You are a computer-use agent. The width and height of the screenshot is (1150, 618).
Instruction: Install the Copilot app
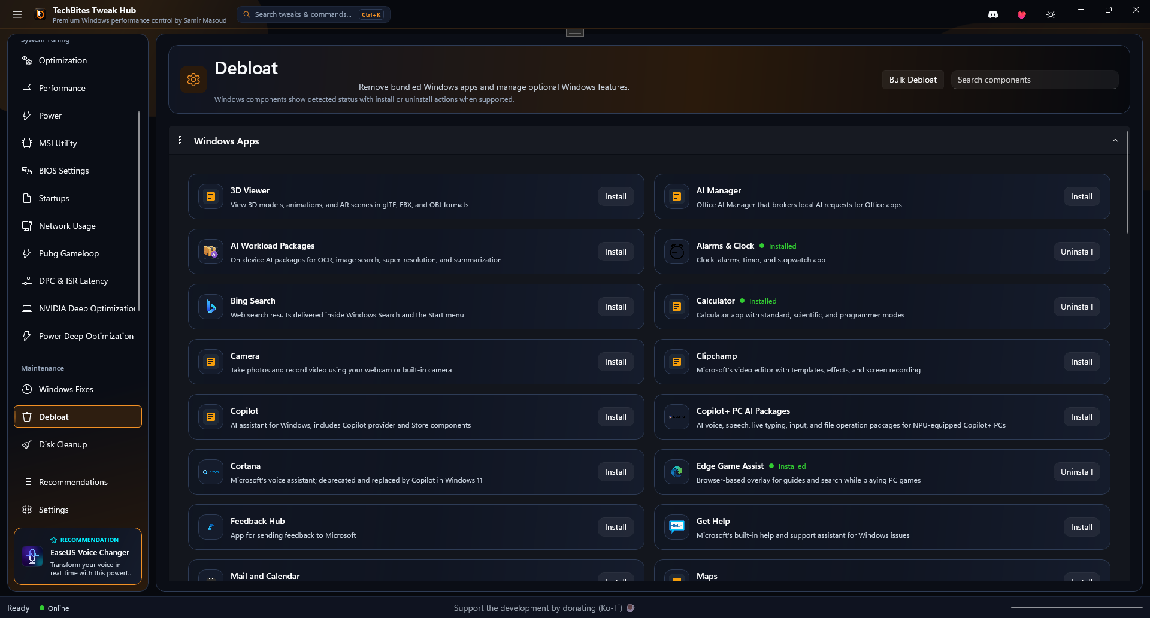[x=615, y=417]
